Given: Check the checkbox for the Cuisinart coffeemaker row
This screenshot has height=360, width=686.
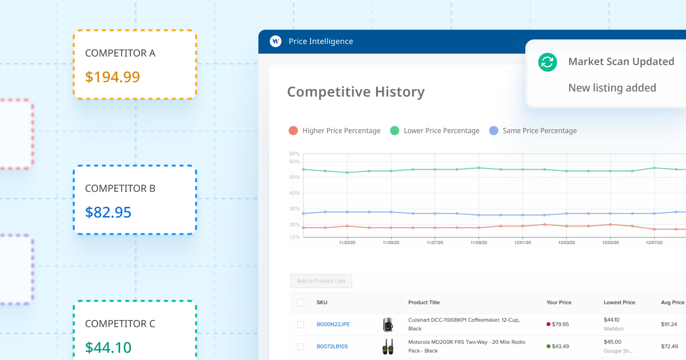Looking at the screenshot, I should click(x=300, y=324).
